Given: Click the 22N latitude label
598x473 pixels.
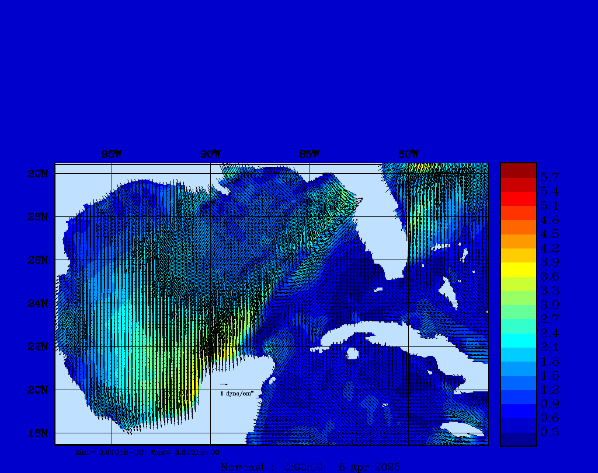Looking at the screenshot, I should [x=38, y=346].
